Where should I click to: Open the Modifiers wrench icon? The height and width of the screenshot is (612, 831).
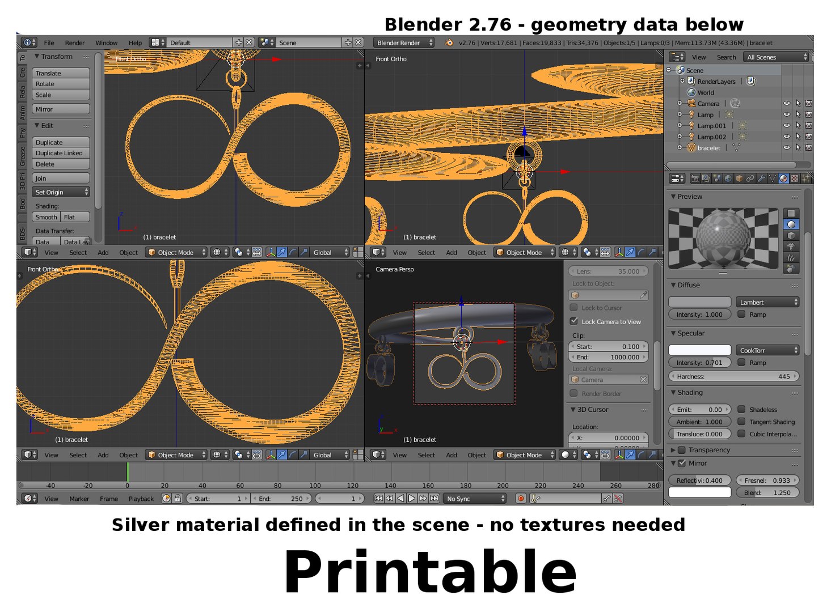(761, 178)
